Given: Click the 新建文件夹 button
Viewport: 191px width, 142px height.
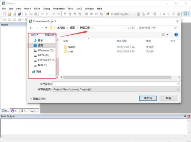Looking at the screenshot, I should tap(51, 35).
